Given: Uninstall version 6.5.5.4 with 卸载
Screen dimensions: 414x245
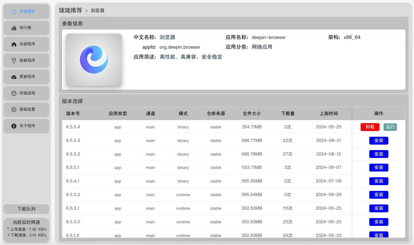Looking at the screenshot, I should tap(370, 127).
